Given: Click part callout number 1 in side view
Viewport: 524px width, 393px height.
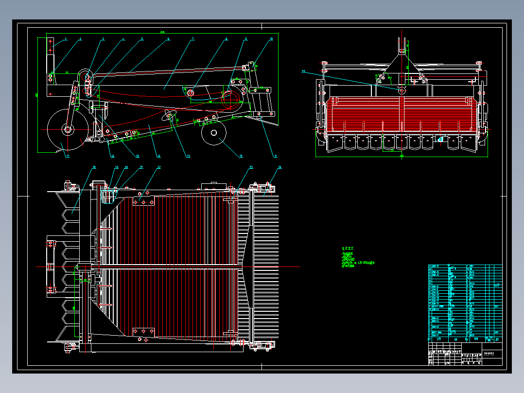Looking at the screenshot, I should coord(66,39).
